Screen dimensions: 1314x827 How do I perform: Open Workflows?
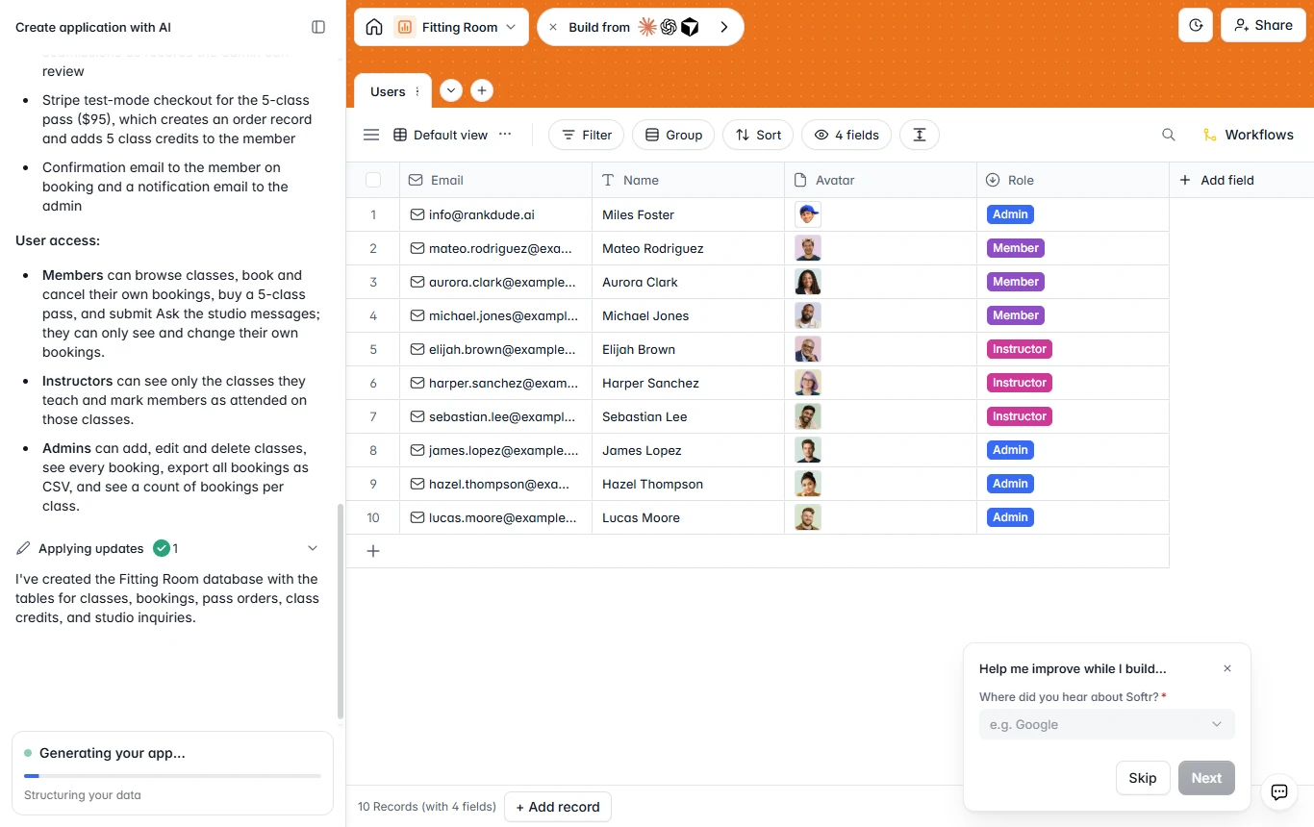(x=1248, y=135)
